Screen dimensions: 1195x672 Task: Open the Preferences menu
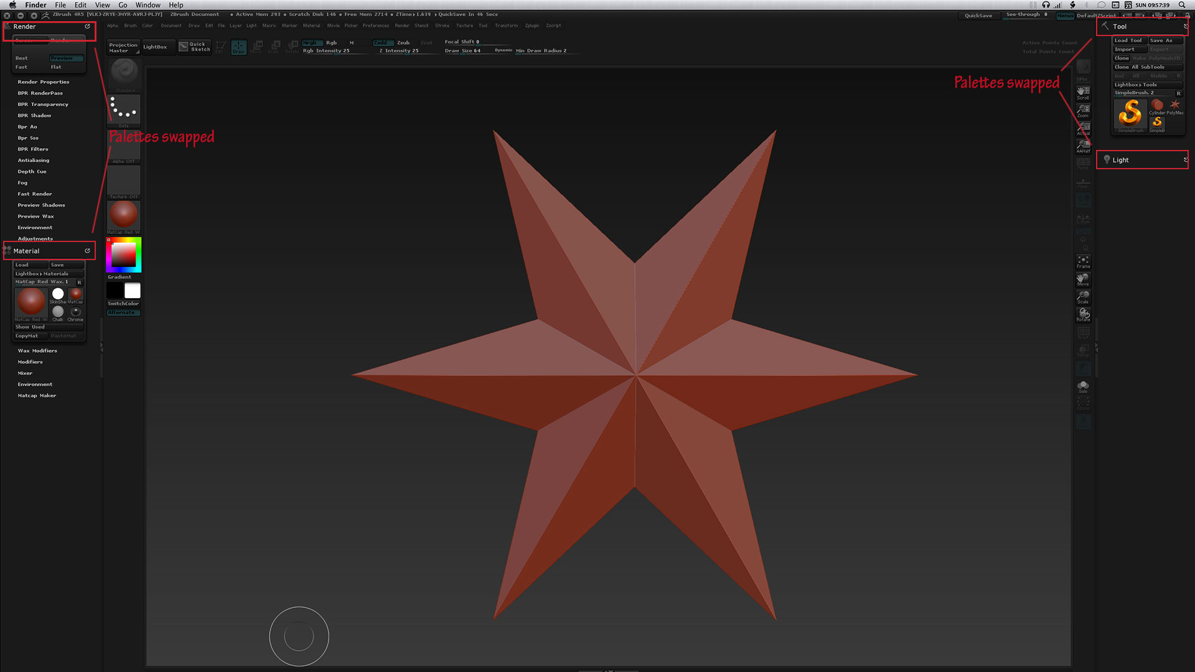(x=376, y=26)
